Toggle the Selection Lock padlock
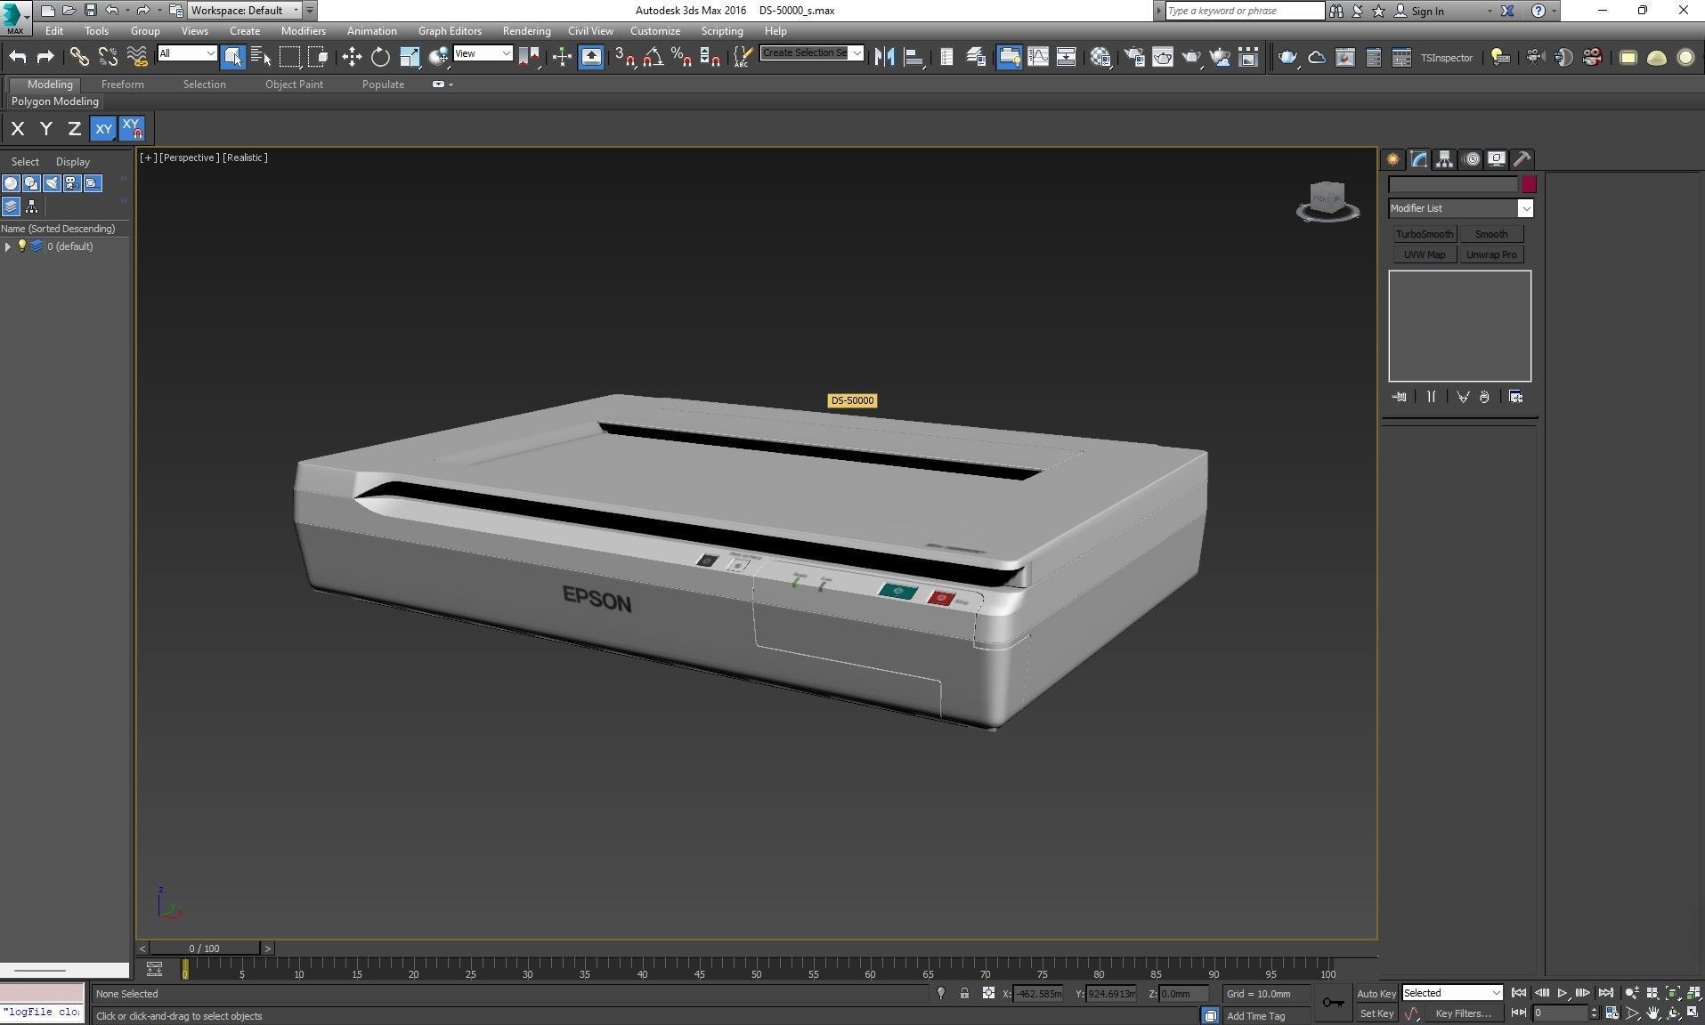Screen dimensions: 1705x1025 (x=964, y=993)
